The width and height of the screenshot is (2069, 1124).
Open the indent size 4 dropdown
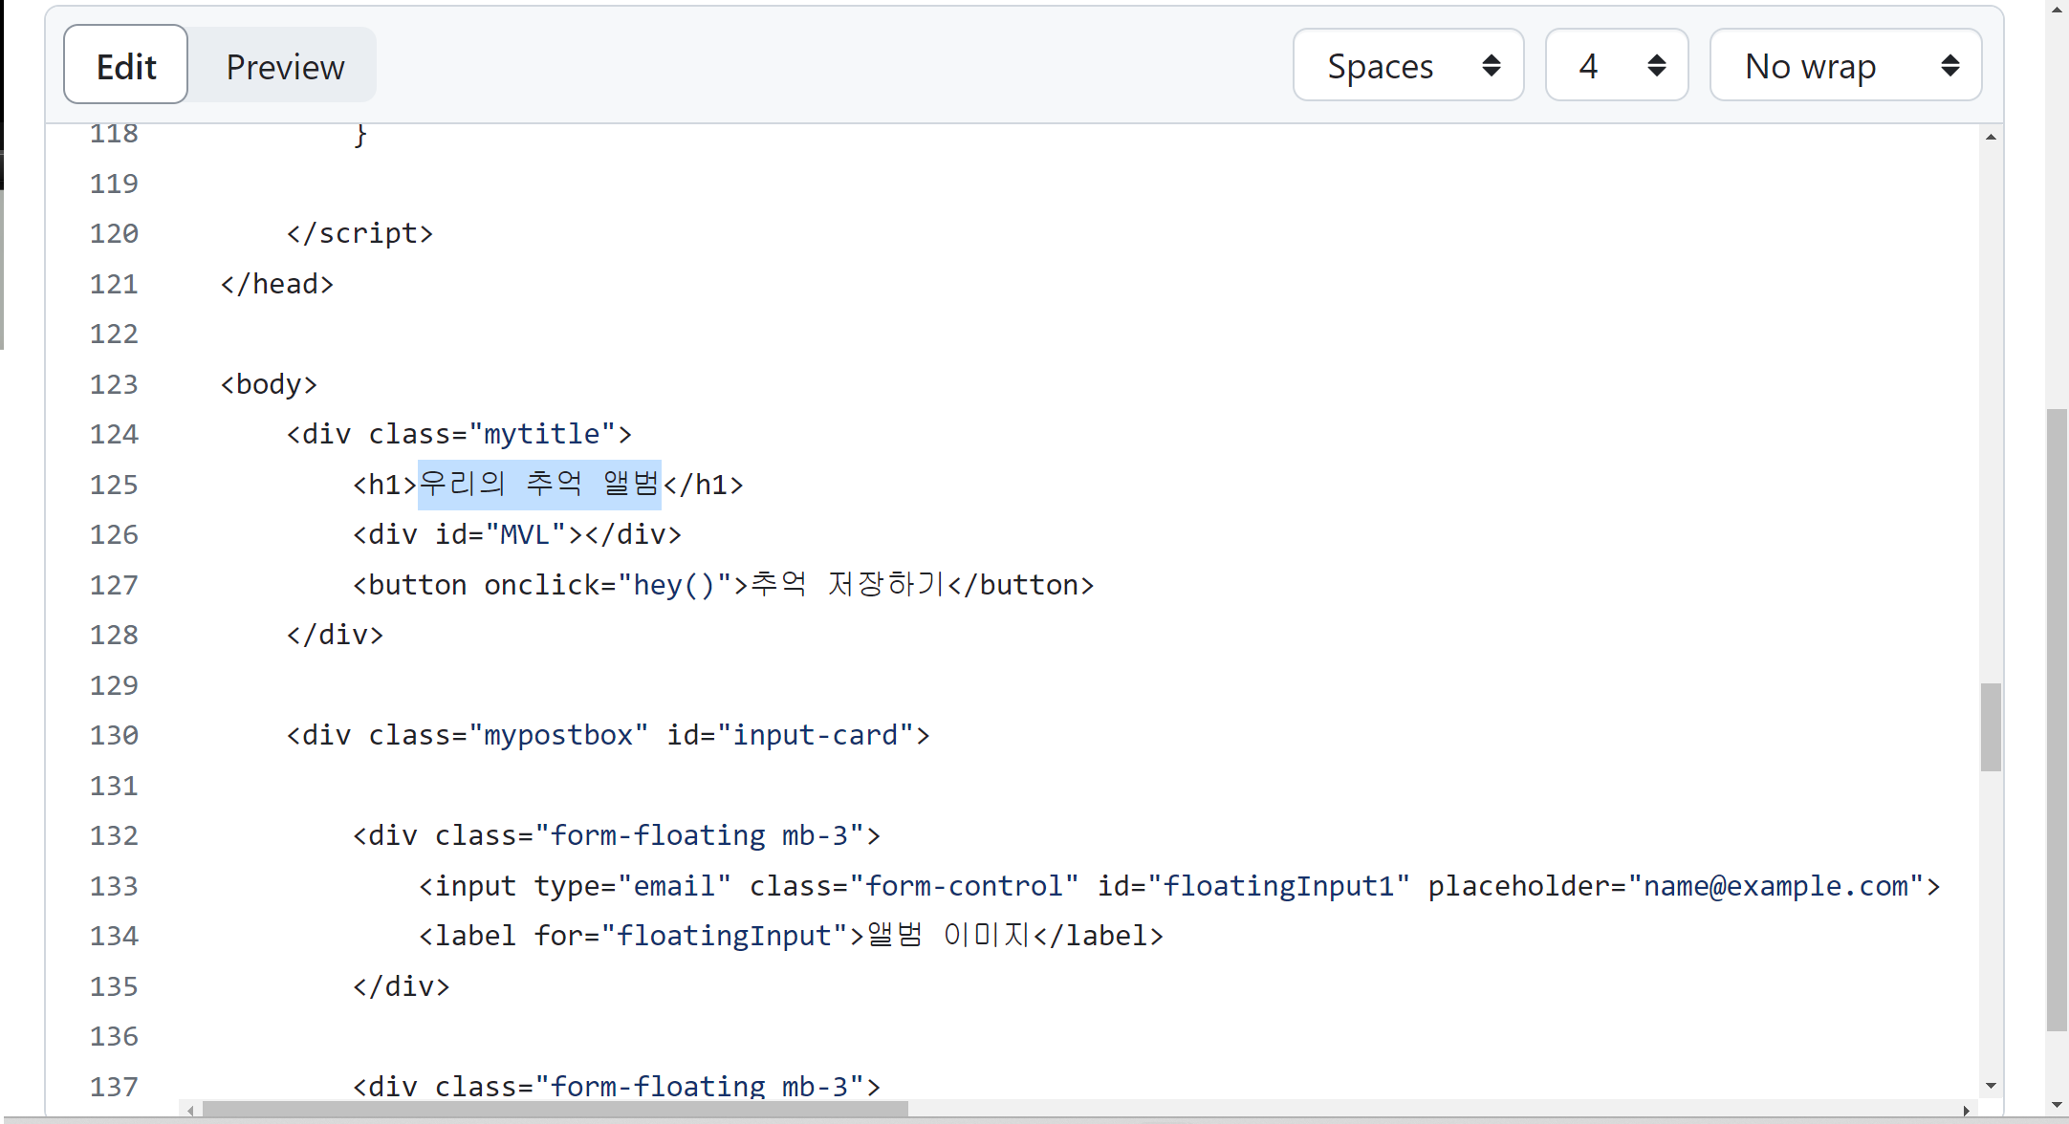(1616, 65)
